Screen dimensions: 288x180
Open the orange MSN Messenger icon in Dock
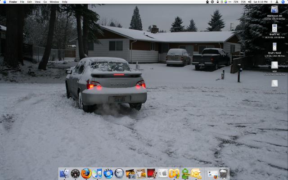pyautogui.click(x=174, y=174)
